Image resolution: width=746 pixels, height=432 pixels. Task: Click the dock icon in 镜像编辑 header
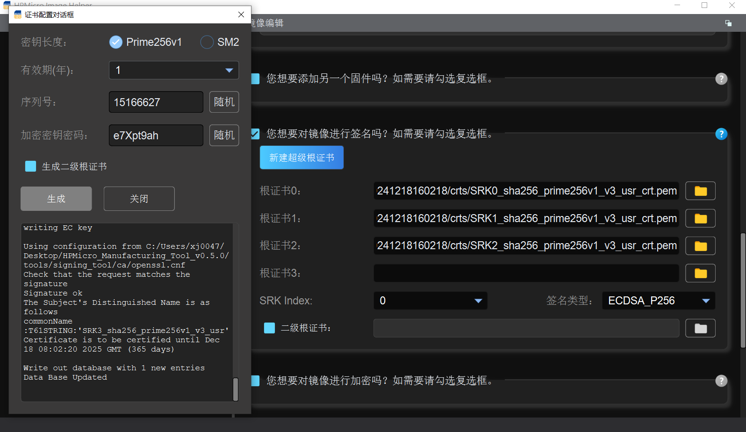pos(728,23)
